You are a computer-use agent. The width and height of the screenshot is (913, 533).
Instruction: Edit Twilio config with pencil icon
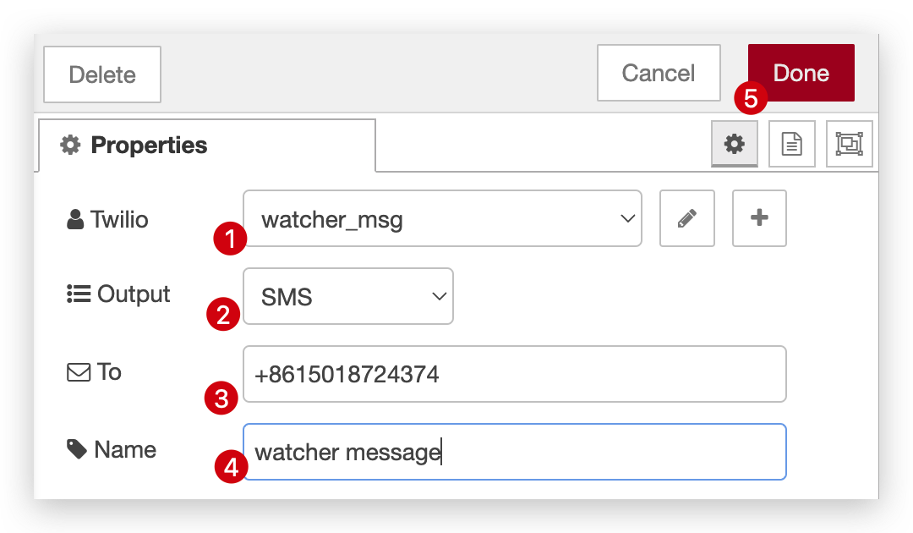[687, 218]
